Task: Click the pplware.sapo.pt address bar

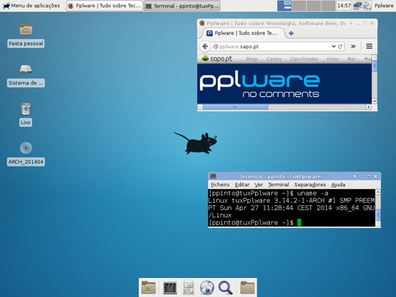Action: pos(271,46)
